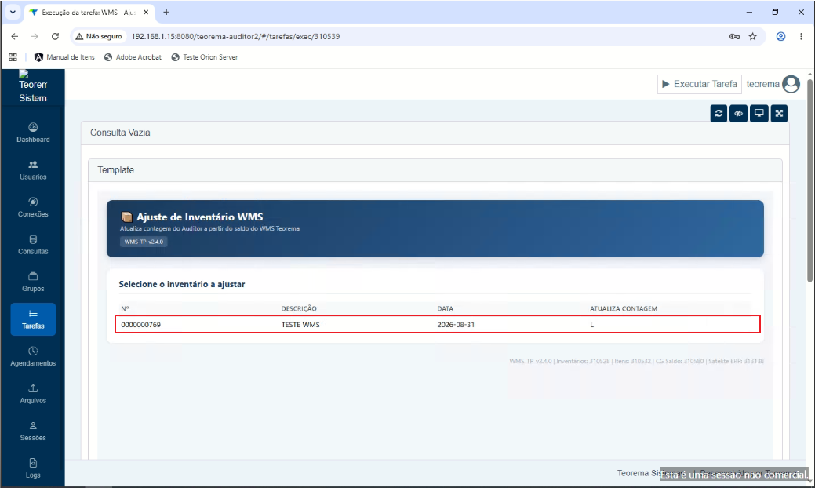Select Consultas in the sidebar
The width and height of the screenshot is (815, 488).
[x=33, y=245]
